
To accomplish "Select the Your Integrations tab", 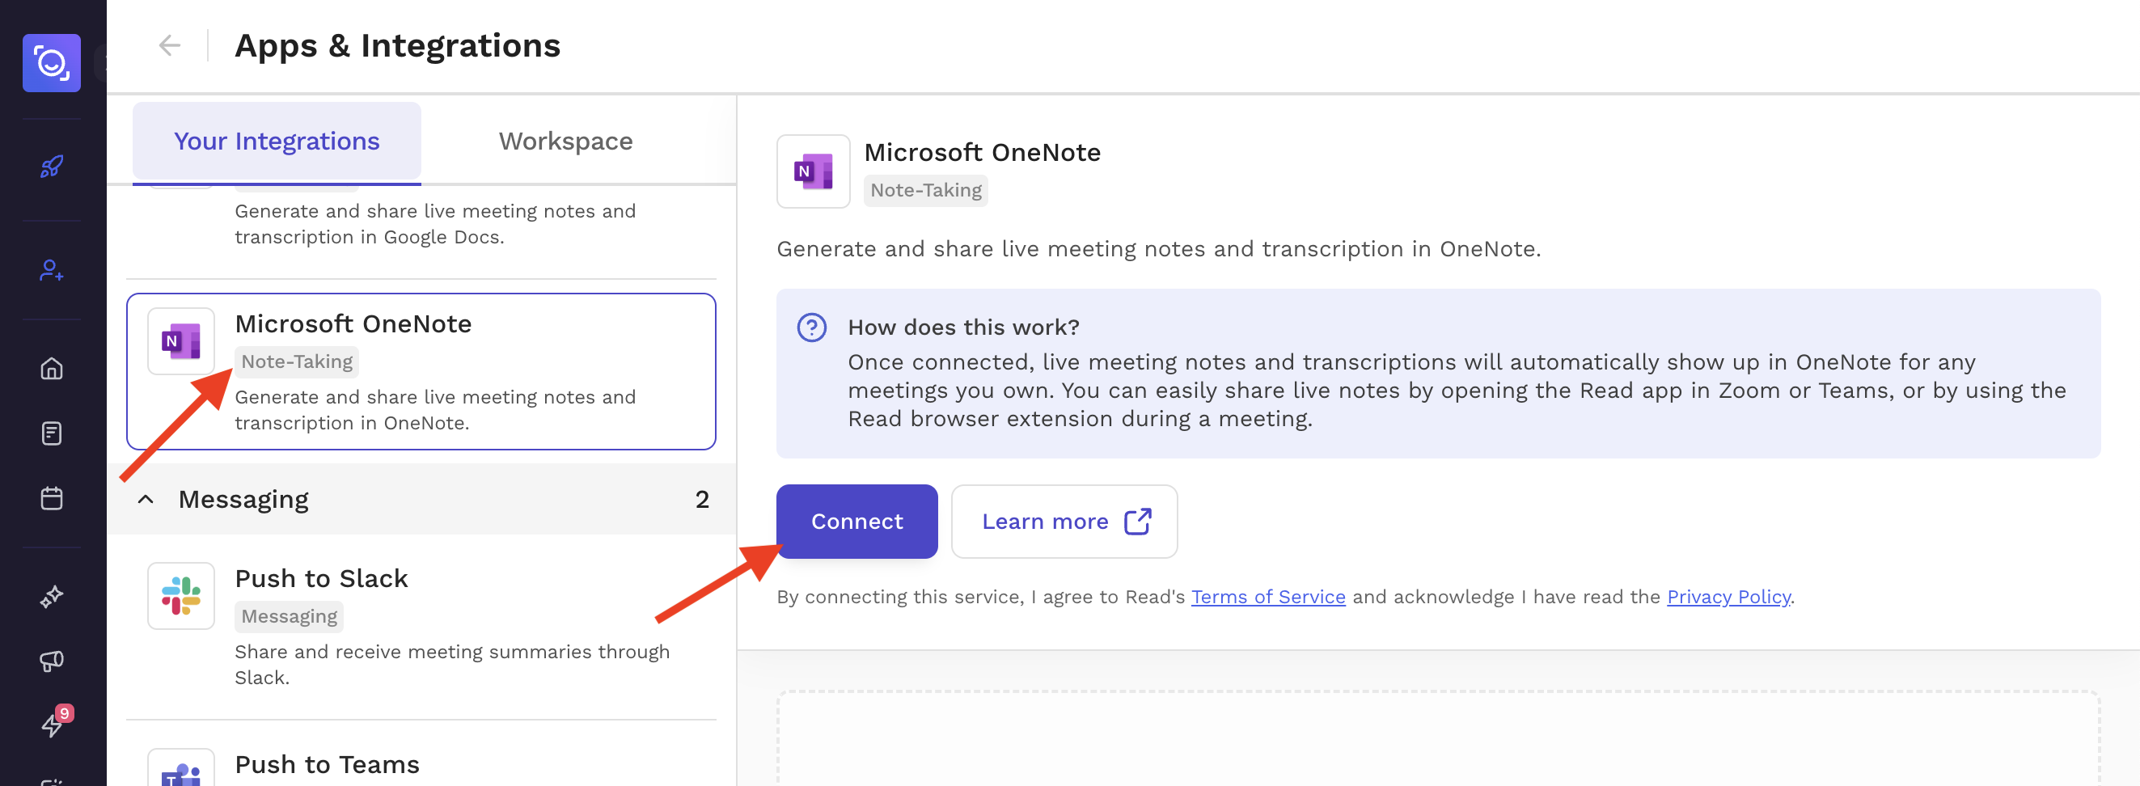I will tap(276, 141).
